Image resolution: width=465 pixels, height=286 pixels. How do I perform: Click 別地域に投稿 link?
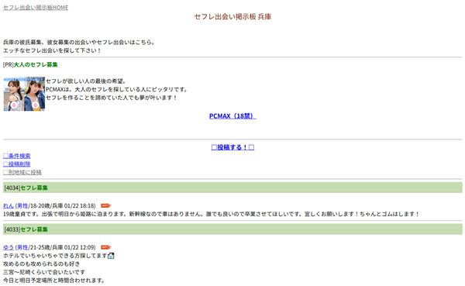pyautogui.click(x=22, y=172)
